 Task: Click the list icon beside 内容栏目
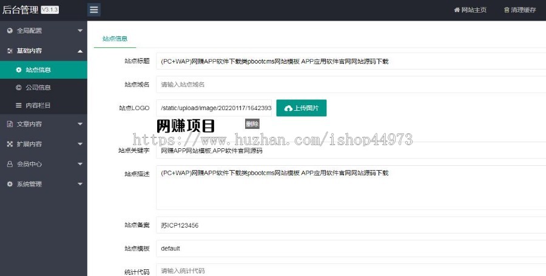[x=19, y=105]
